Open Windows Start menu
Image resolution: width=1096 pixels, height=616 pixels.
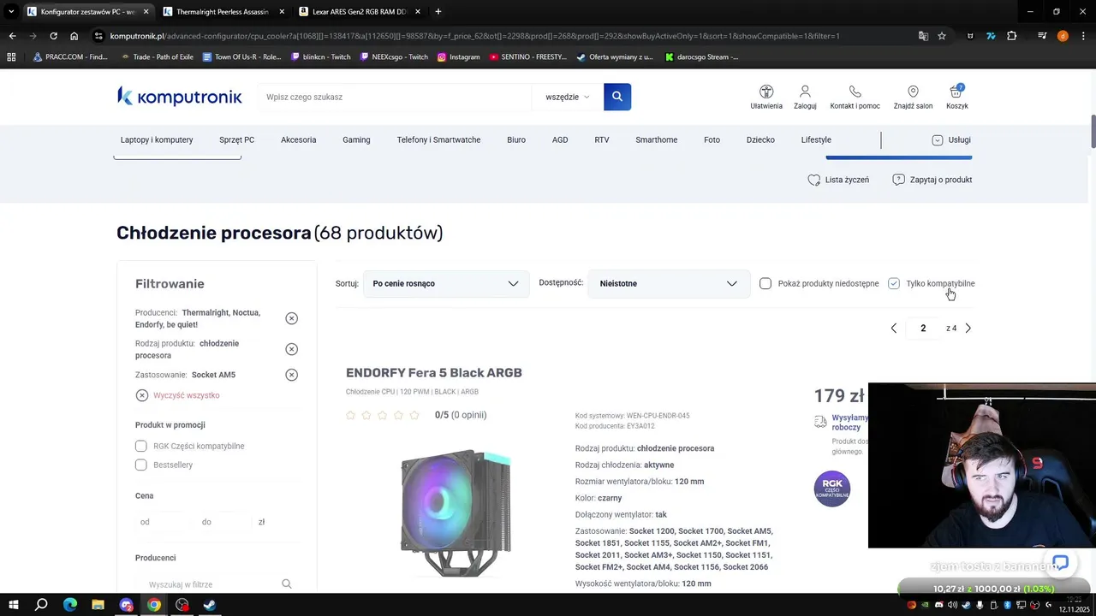pyautogui.click(x=14, y=605)
